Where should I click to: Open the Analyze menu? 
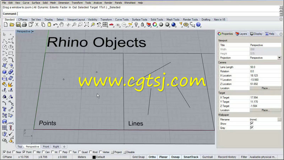(x=98, y=3)
